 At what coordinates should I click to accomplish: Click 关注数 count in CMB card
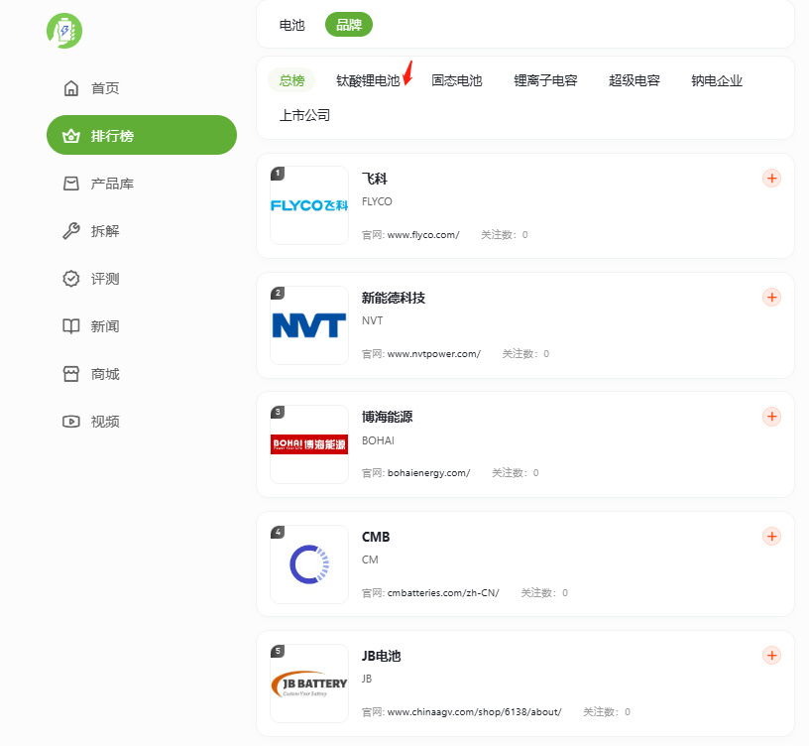tap(544, 592)
